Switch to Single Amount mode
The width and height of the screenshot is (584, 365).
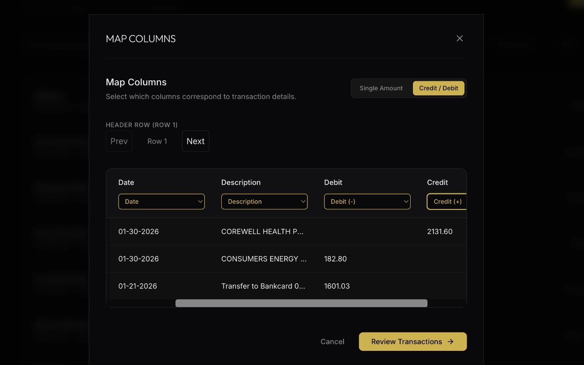click(381, 88)
